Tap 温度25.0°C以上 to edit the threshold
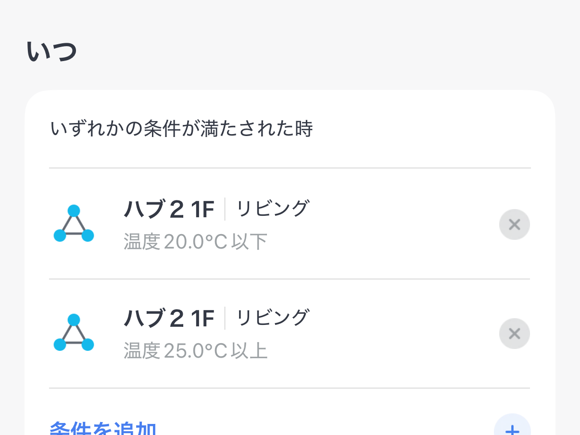The height and width of the screenshot is (435, 580). click(195, 351)
